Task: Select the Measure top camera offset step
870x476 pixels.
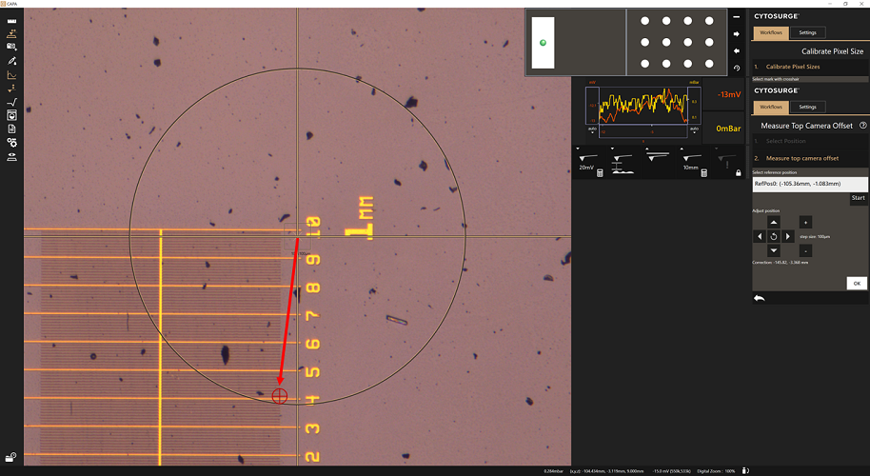Action: click(x=809, y=158)
